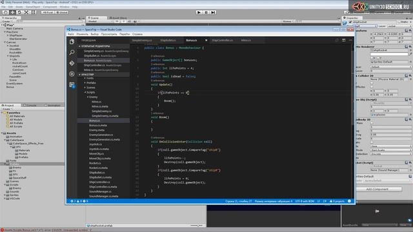This screenshot has height=232, width=413.
Task: Open the Layer dropdown in Inspector
Action: click(x=399, y=26)
